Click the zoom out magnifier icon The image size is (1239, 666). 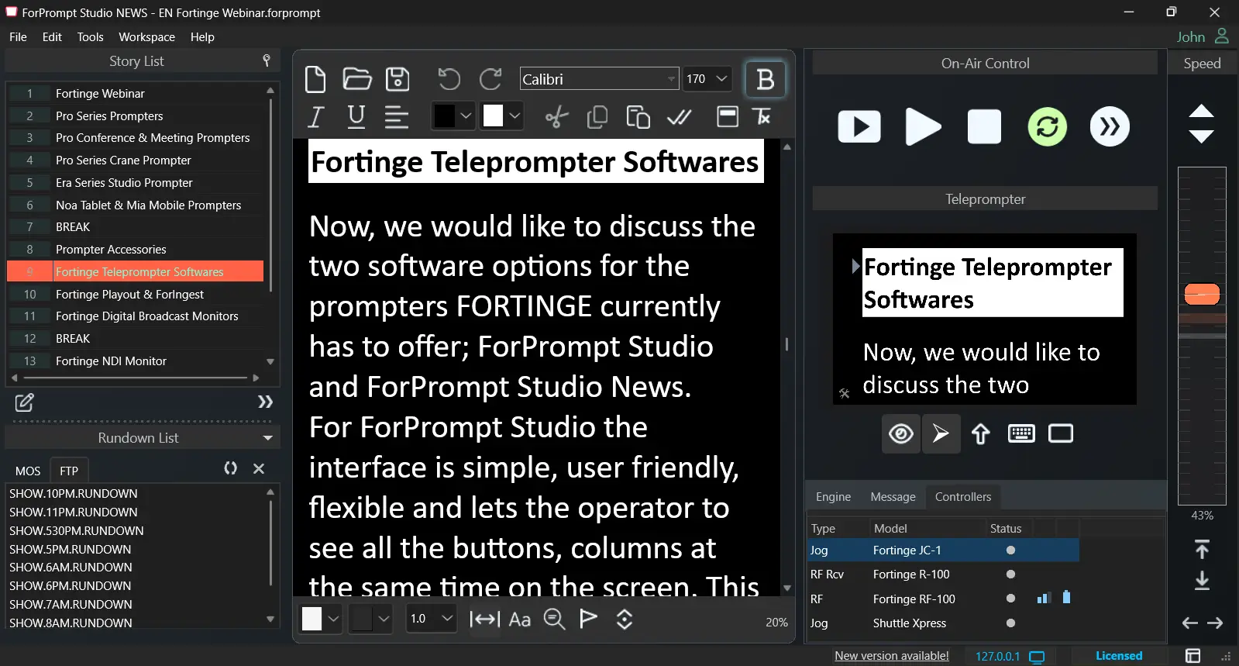click(554, 619)
